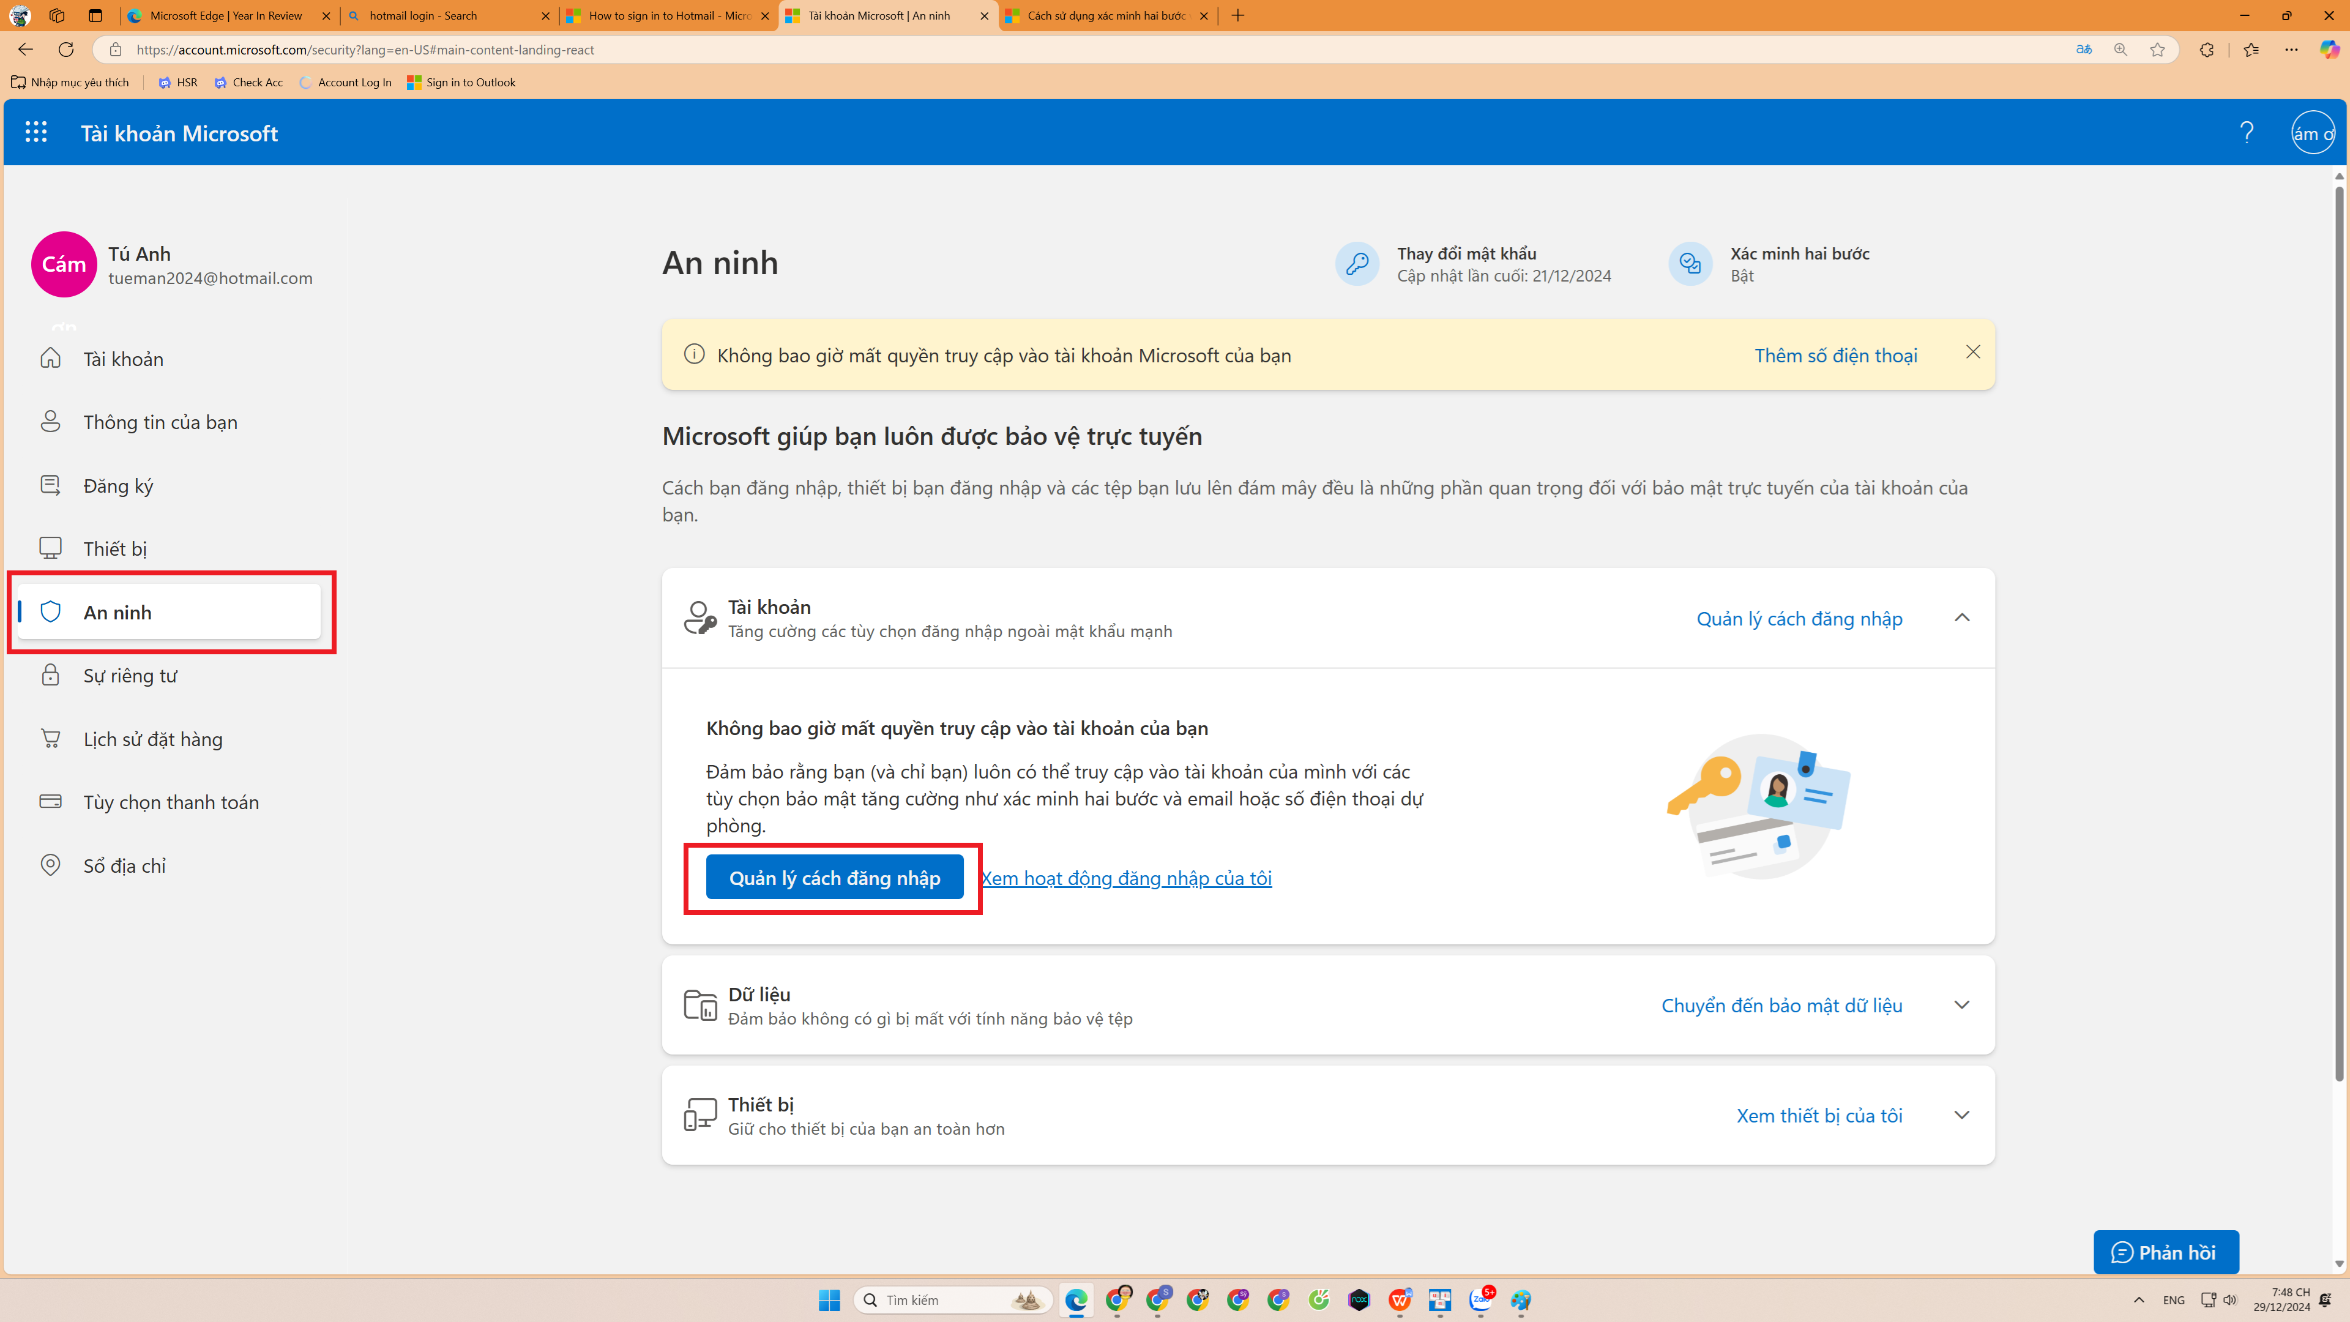Viewport: 2350px width, 1322px height.
Task: Go back with the browser back arrow
Action: (x=26, y=49)
